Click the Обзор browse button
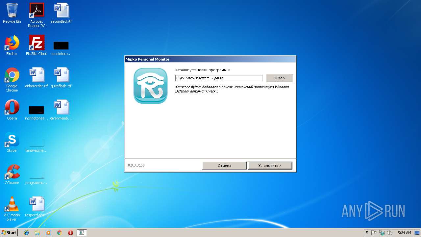 tap(279, 78)
